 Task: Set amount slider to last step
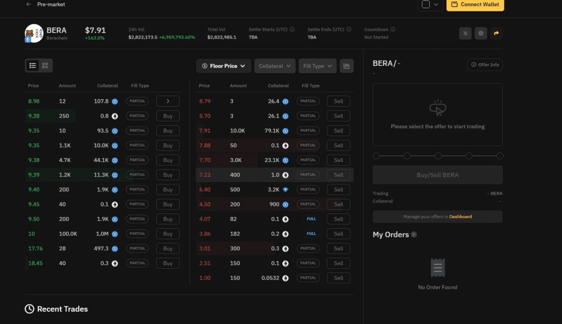tap(500, 156)
